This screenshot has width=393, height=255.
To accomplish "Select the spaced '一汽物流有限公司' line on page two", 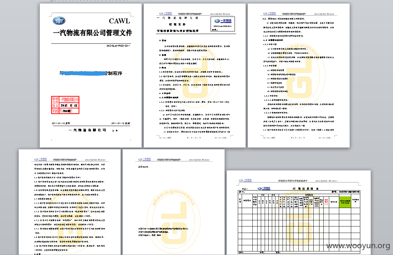I will [x=177, y=18].
